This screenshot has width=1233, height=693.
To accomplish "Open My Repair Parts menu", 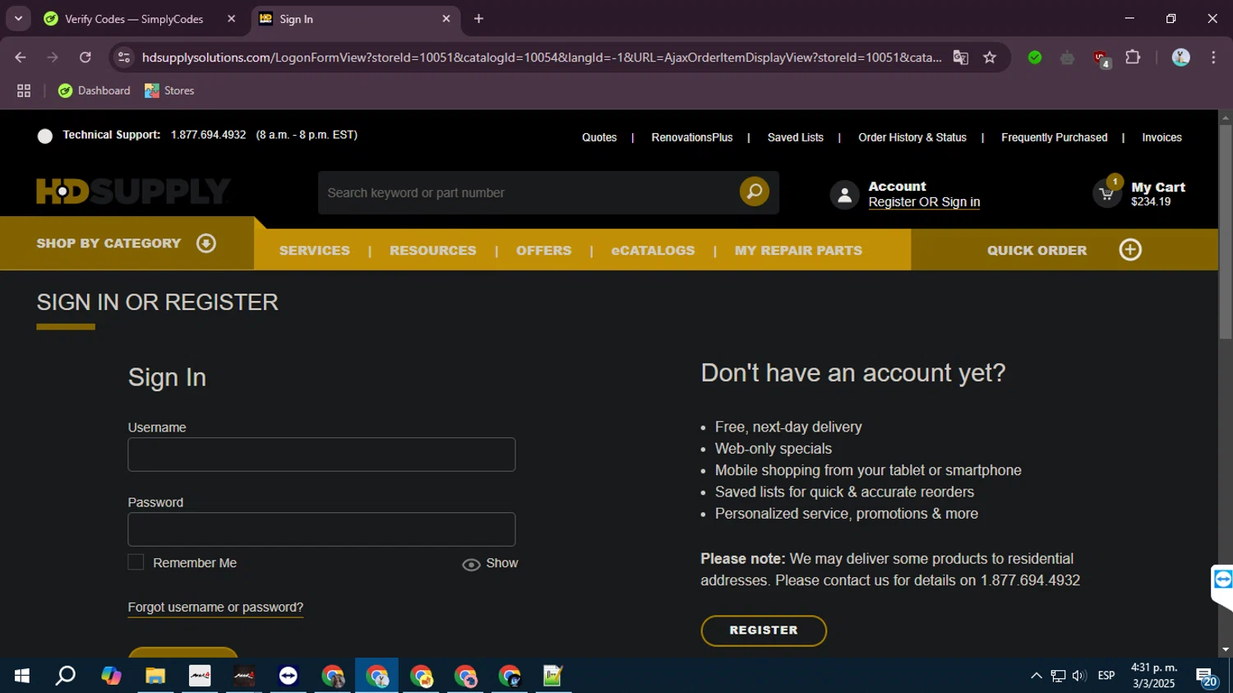I will 798,251.
